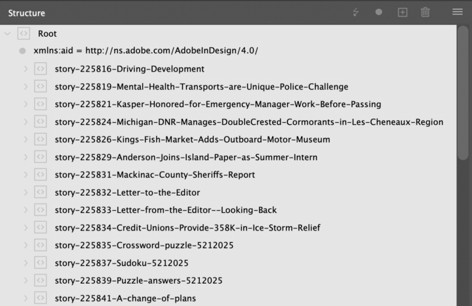Select story-225831-Mackinac-County element text
This screenshot has height=306, width=472.
tap(155, 175)
